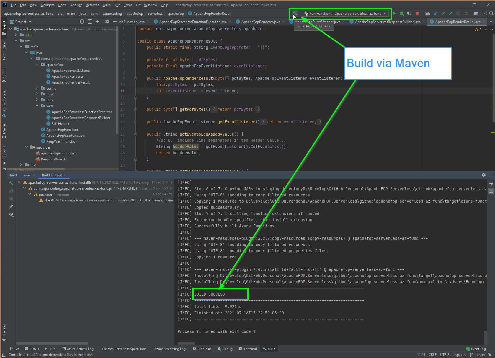Viewport: 495px width, 358px height.
Task: Open the Project view selector dropdown
Action: (21, 22)
